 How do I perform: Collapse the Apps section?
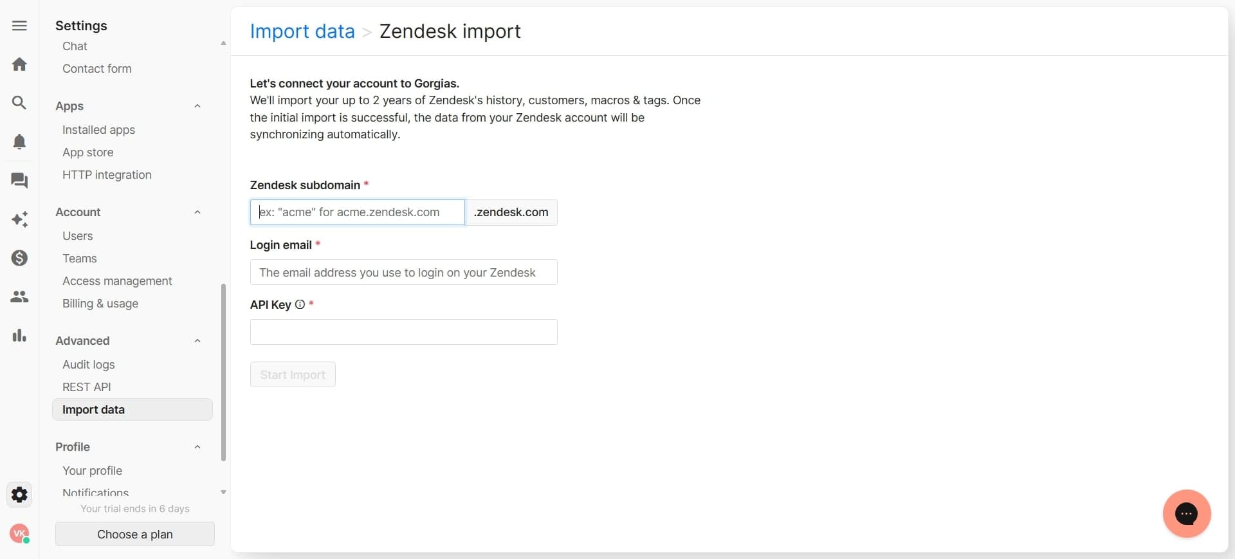point(197,106)
